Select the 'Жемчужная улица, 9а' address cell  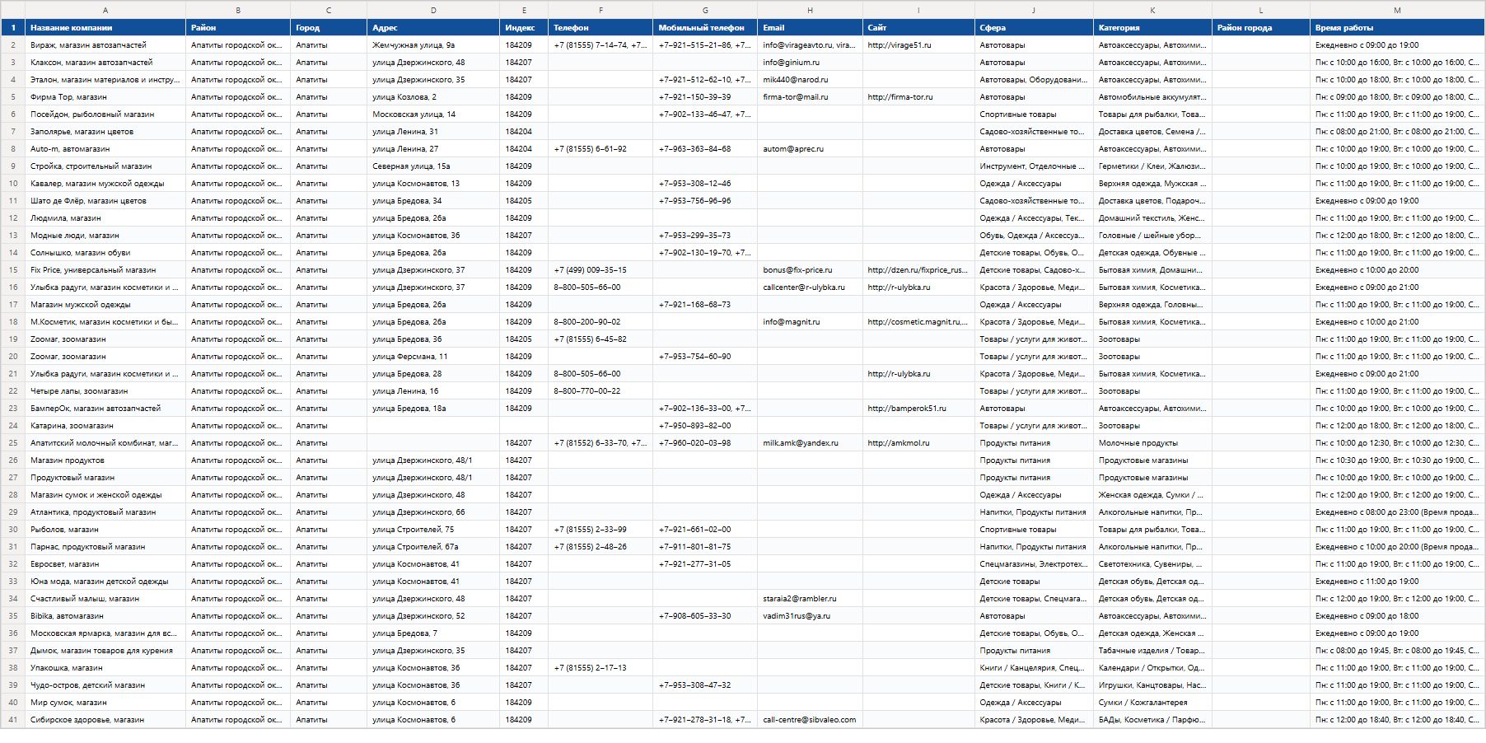point(433,45)
